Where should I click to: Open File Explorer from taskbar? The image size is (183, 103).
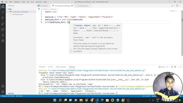[x=81, y=100]
